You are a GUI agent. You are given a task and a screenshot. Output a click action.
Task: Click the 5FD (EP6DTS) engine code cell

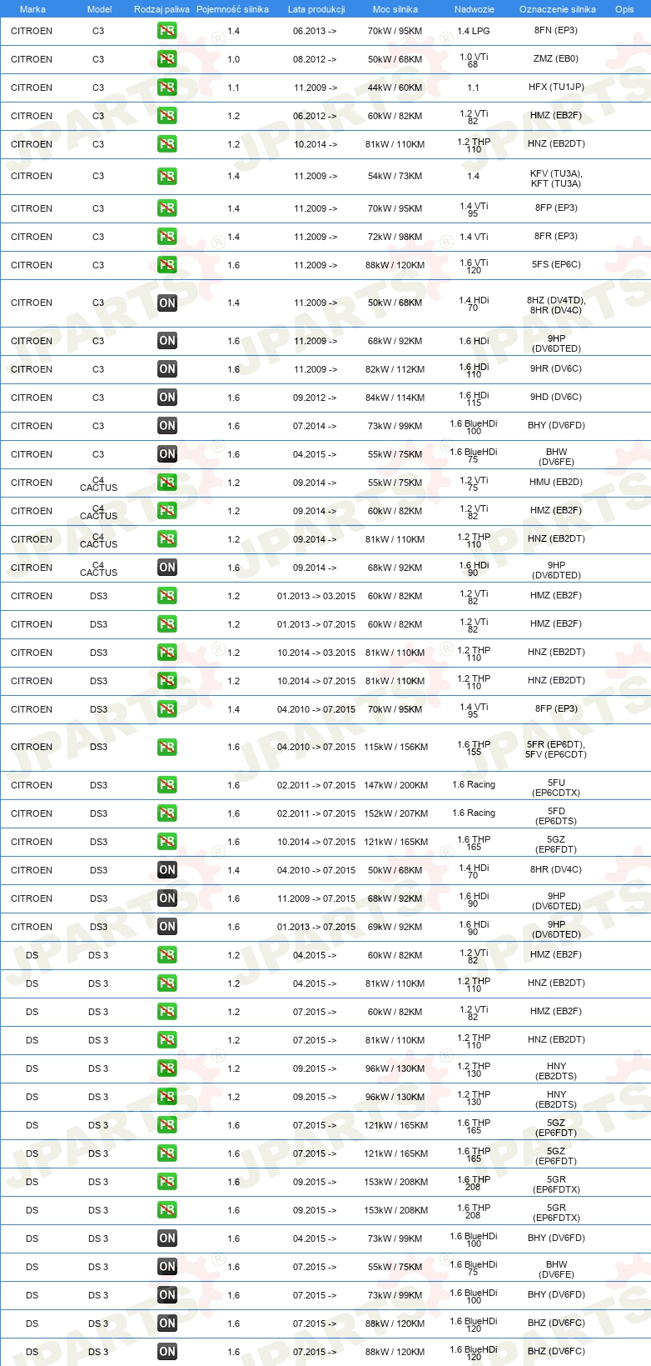click(556, 816)
